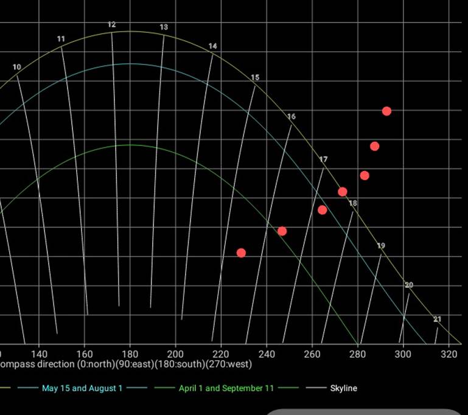Click the 240 compass axis tick label
Viewport: 468px width, 415px height.
pyautogui.click(x=267, y=354)
